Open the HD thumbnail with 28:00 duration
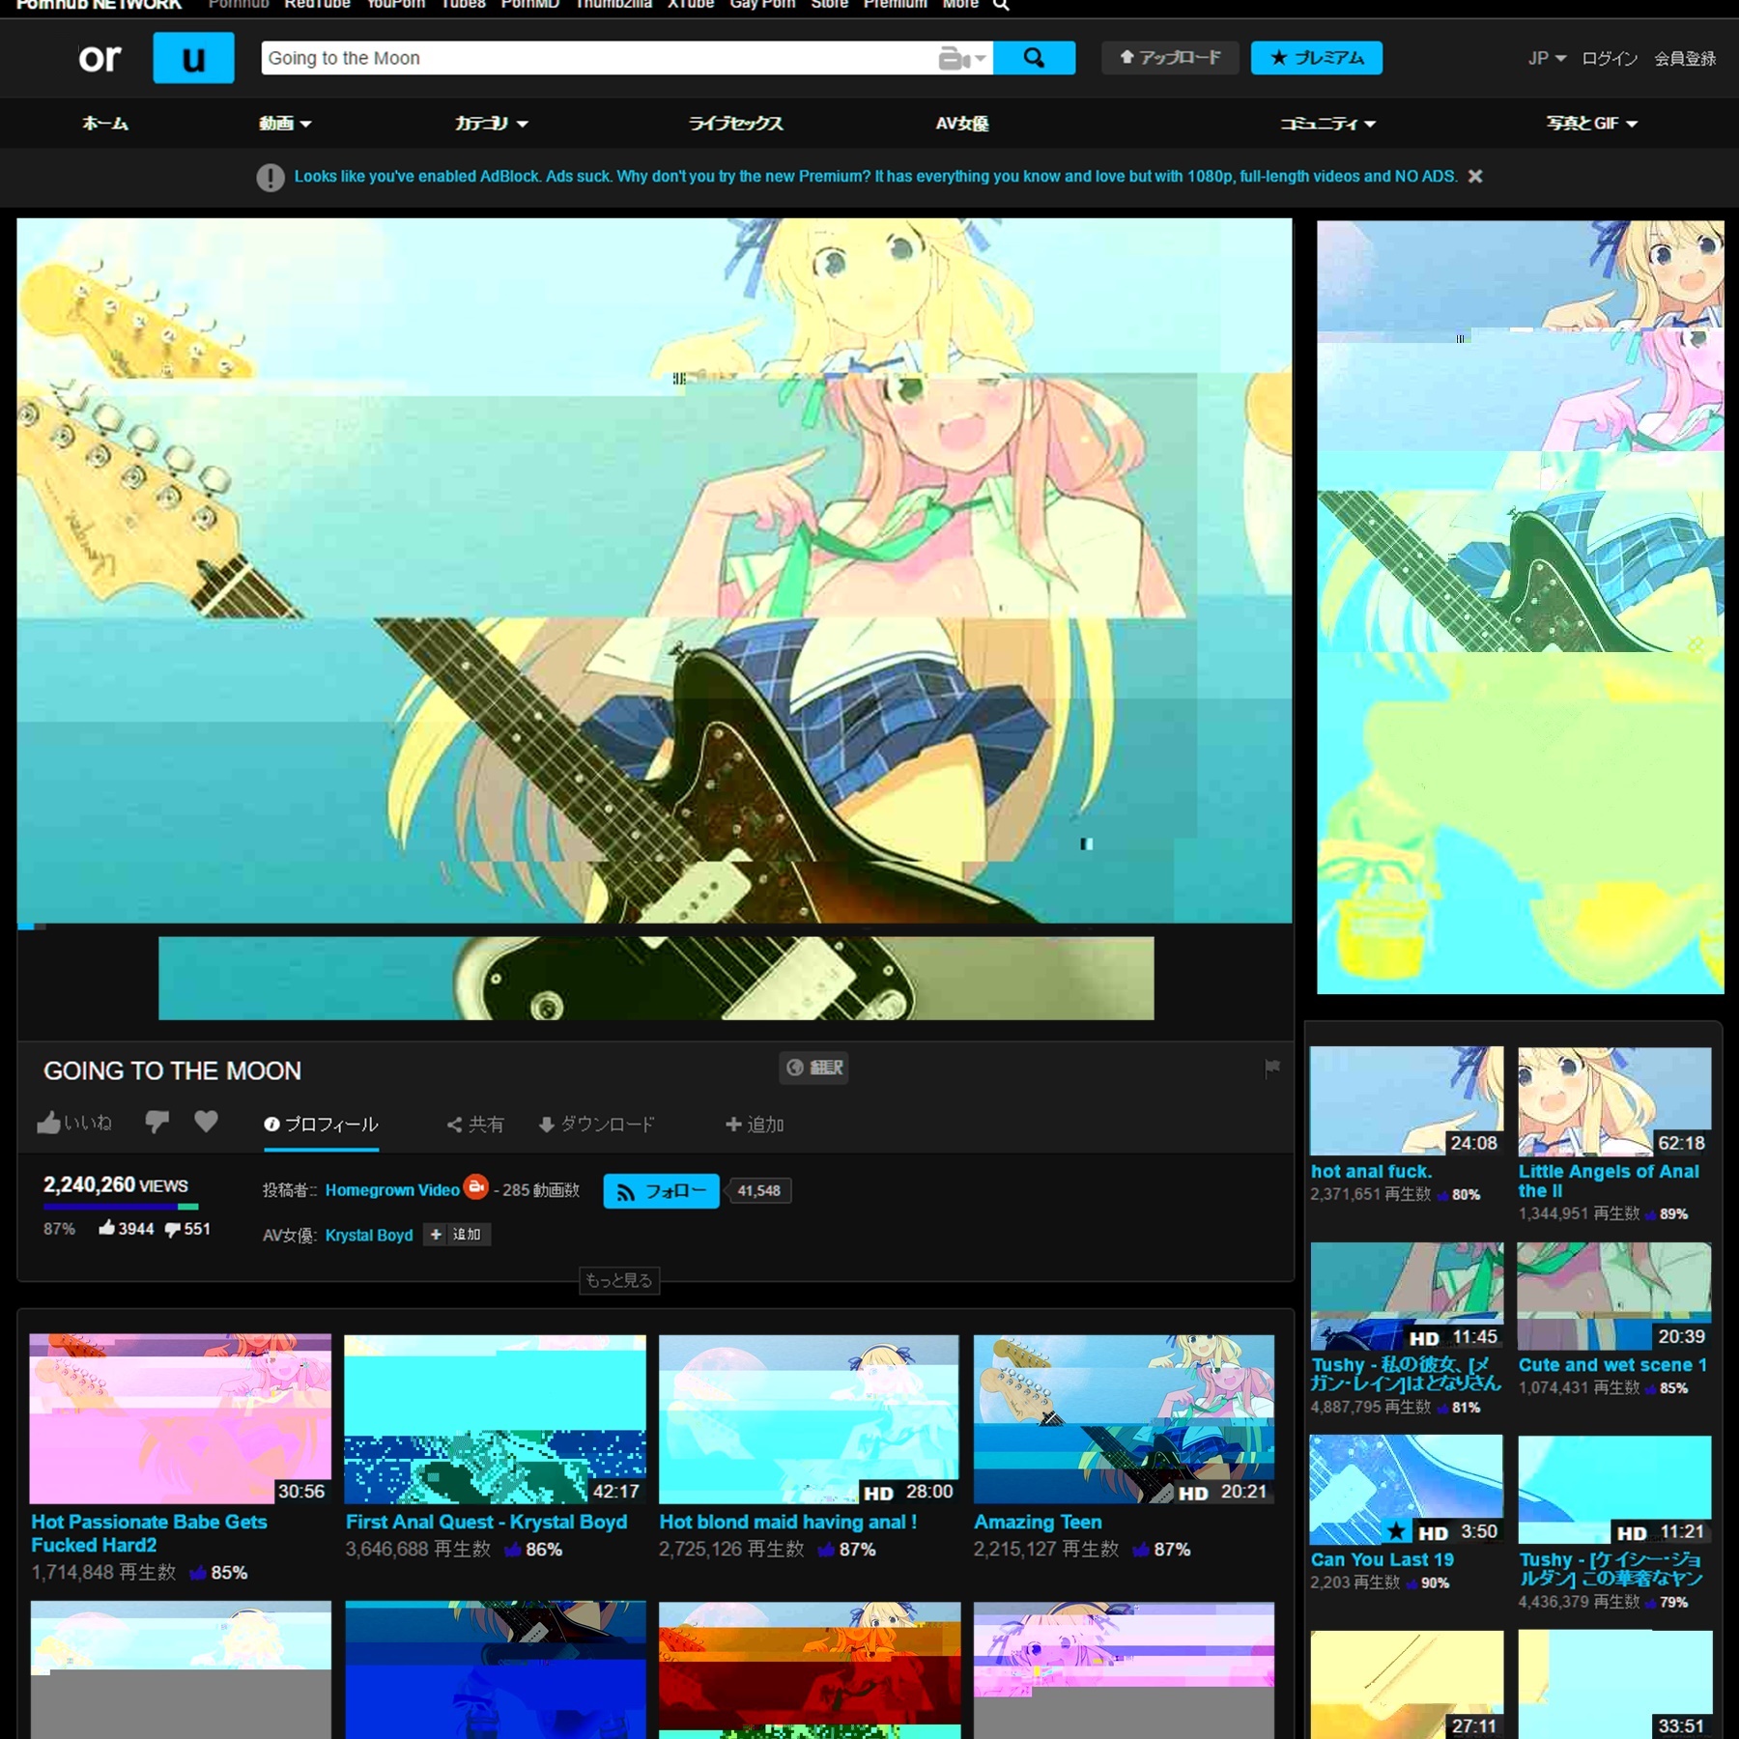This screenshot has height=1739, width=1739. point(810,1419)
